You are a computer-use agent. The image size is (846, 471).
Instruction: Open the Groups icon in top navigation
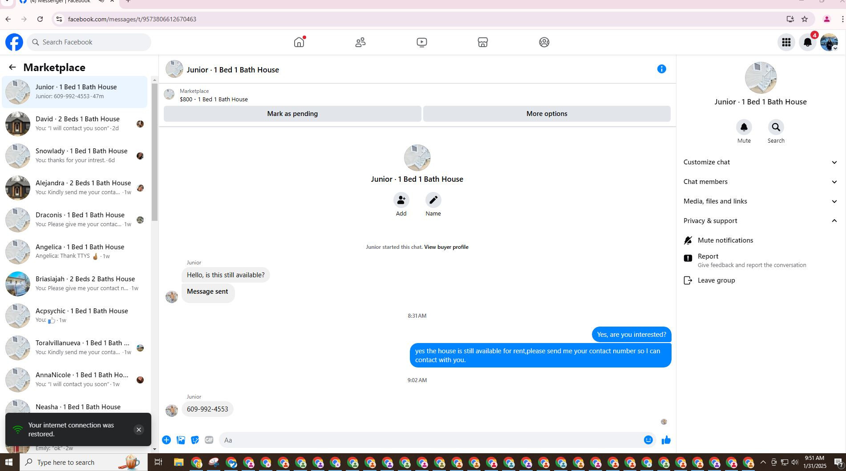pos(544,42)
